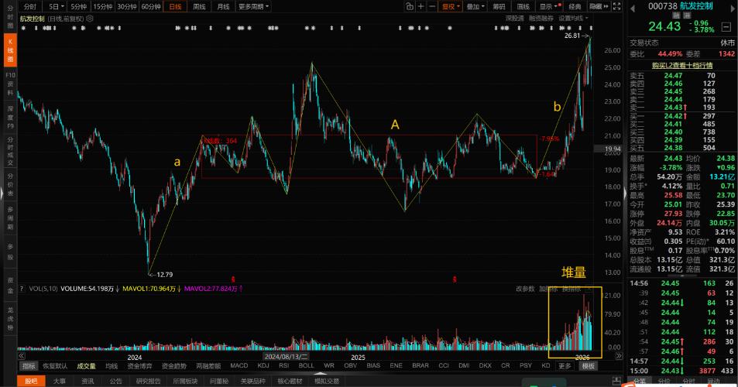Switch to 月线 monthly tab
738x387 pixels.
pos(223,7)
